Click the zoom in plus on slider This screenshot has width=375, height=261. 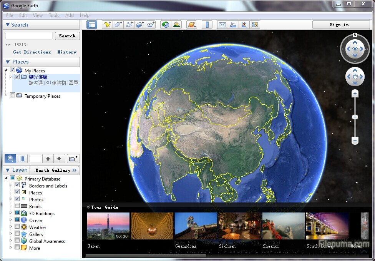tap(355, 94)
